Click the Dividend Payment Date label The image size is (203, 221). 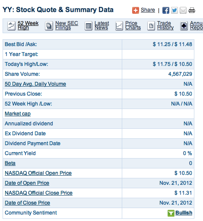32,143
